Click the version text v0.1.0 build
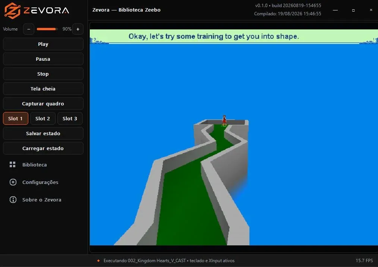Image resolution: width=378 pixels, height=267 pixels. pos(288,5)
